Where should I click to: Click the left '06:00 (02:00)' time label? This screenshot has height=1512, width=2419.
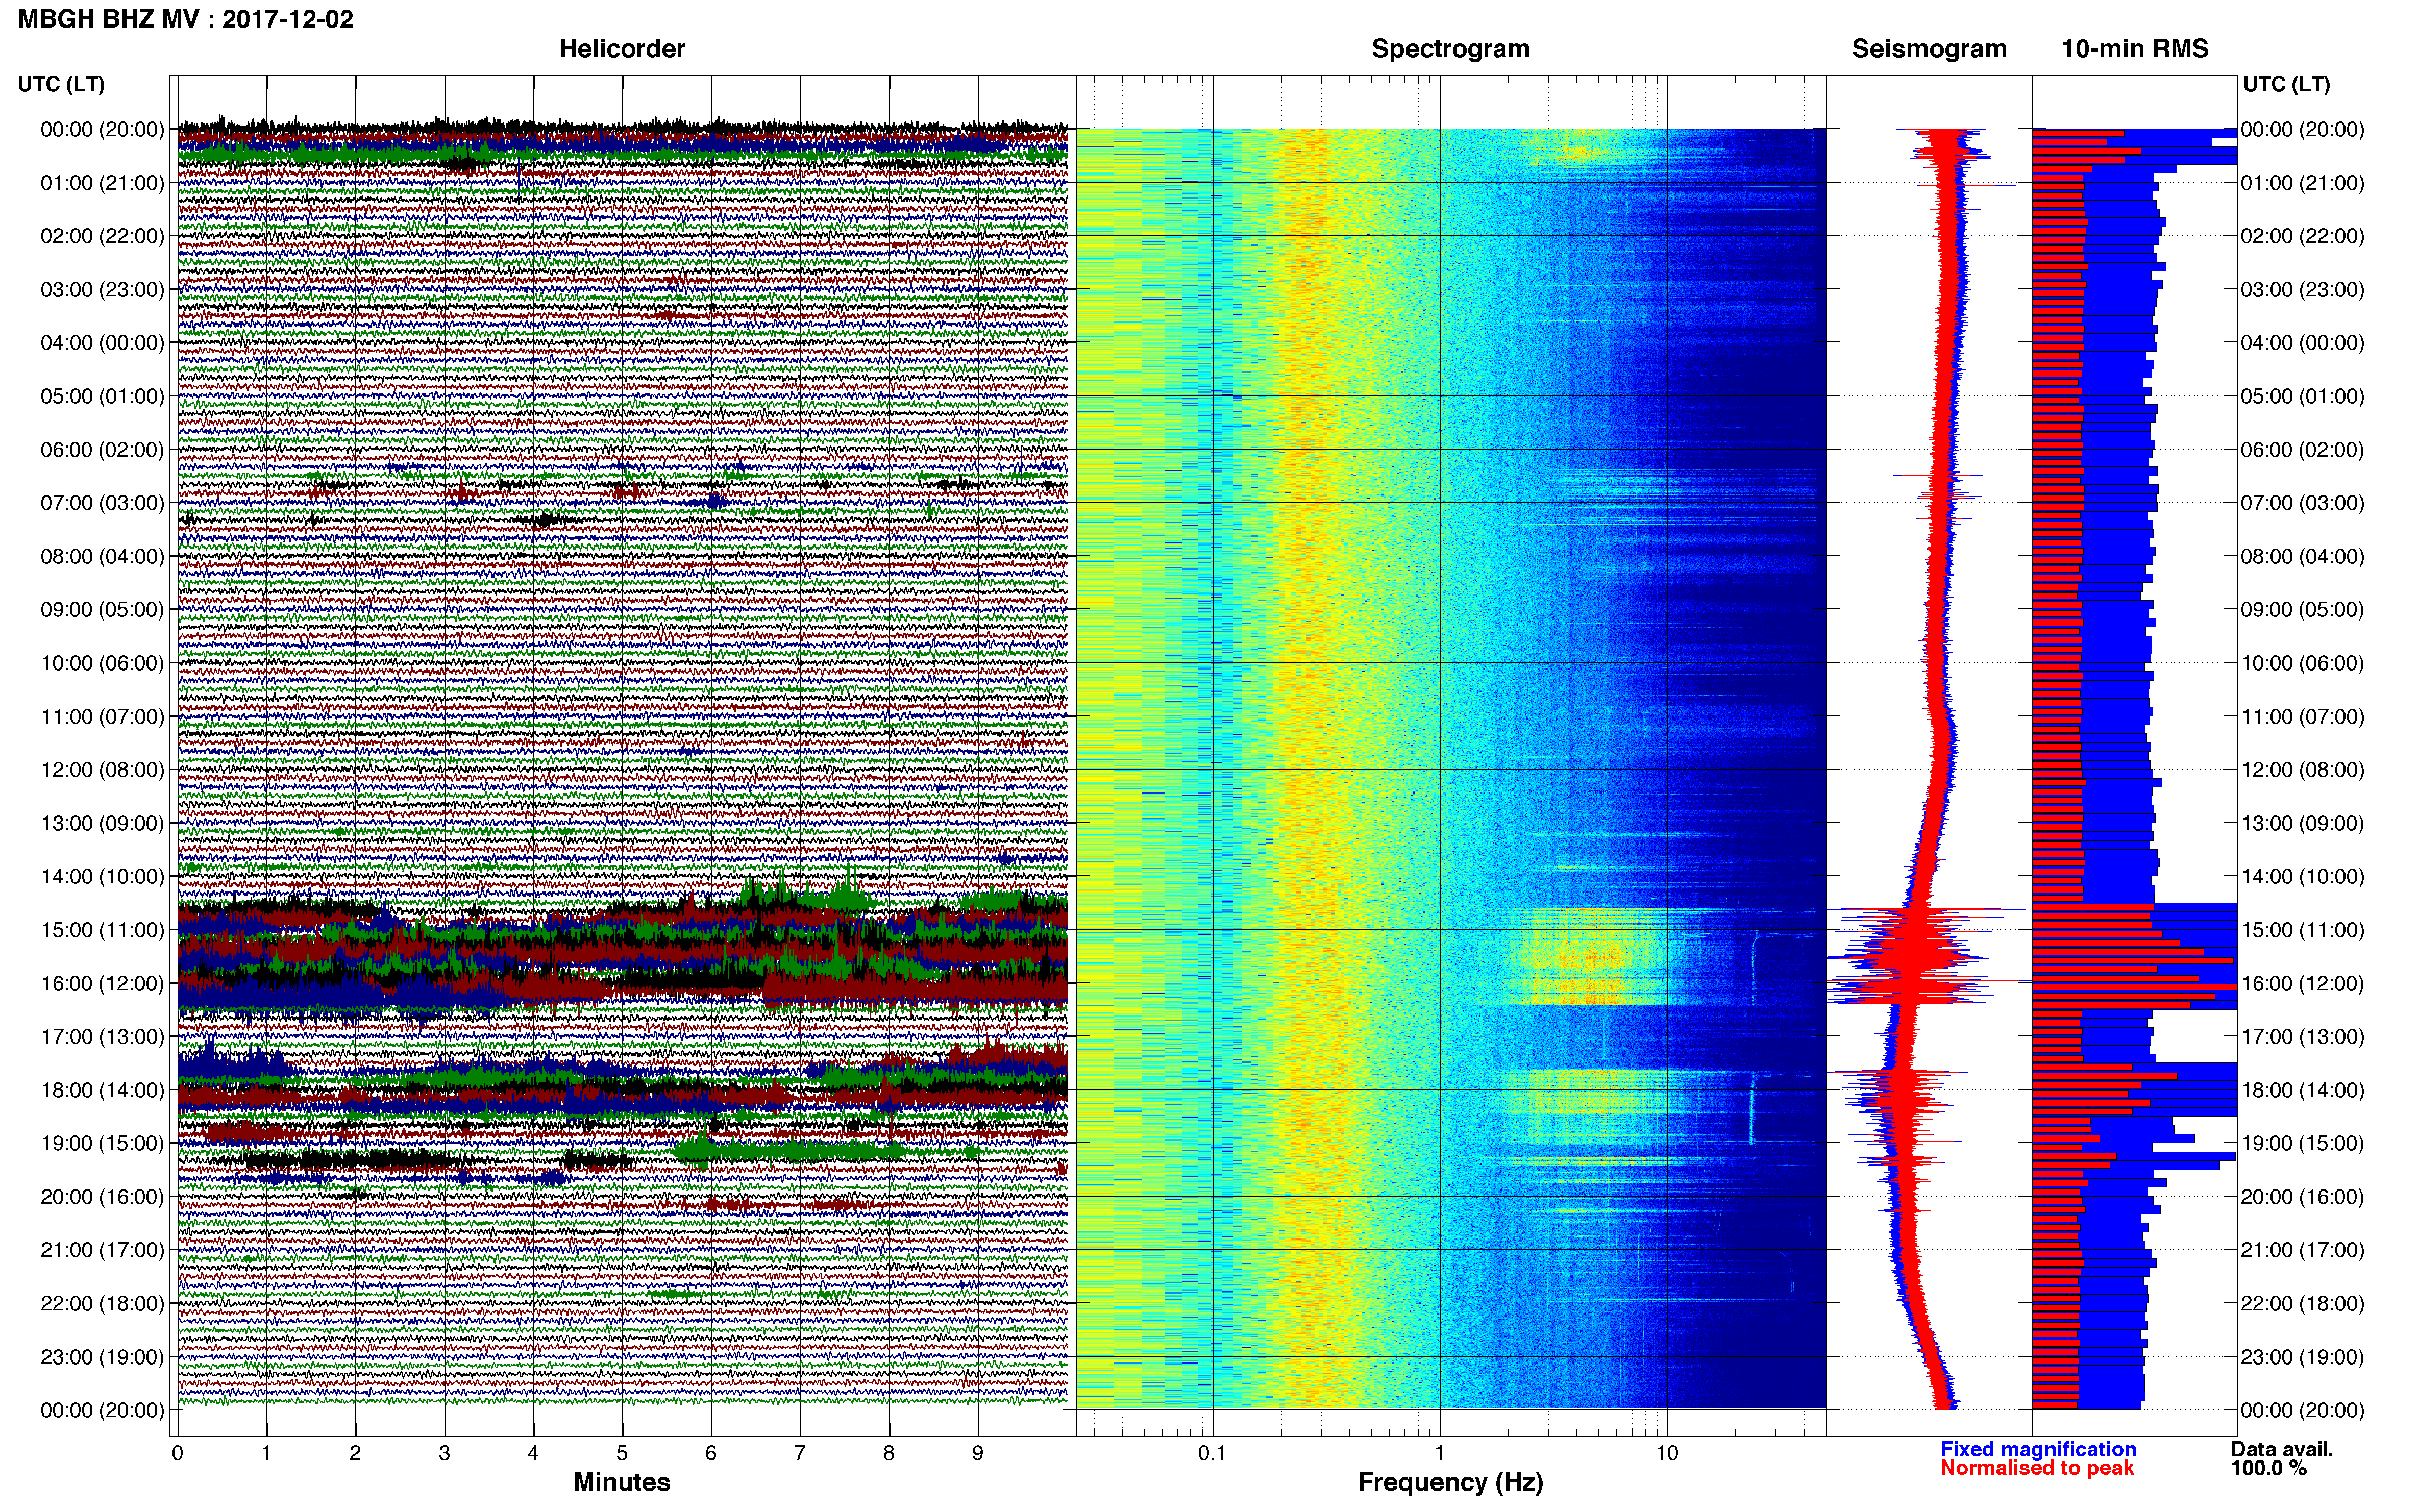(x=102, y=450)
